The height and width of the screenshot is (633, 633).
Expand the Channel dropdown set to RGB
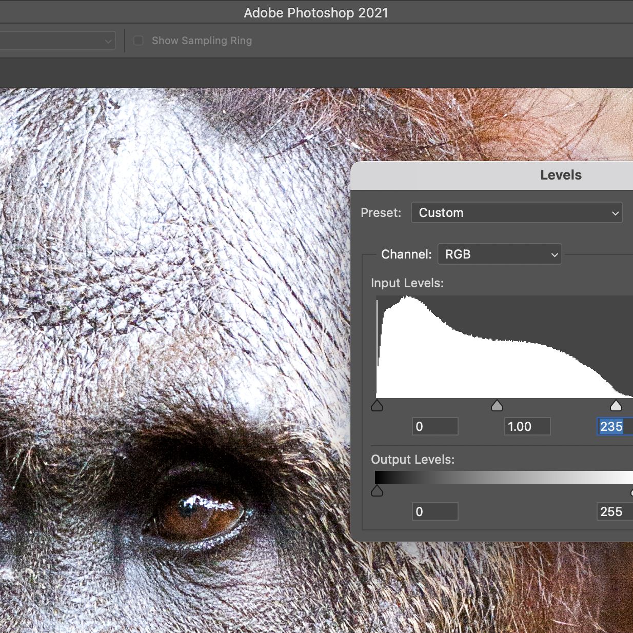click(x=500, y=254)
